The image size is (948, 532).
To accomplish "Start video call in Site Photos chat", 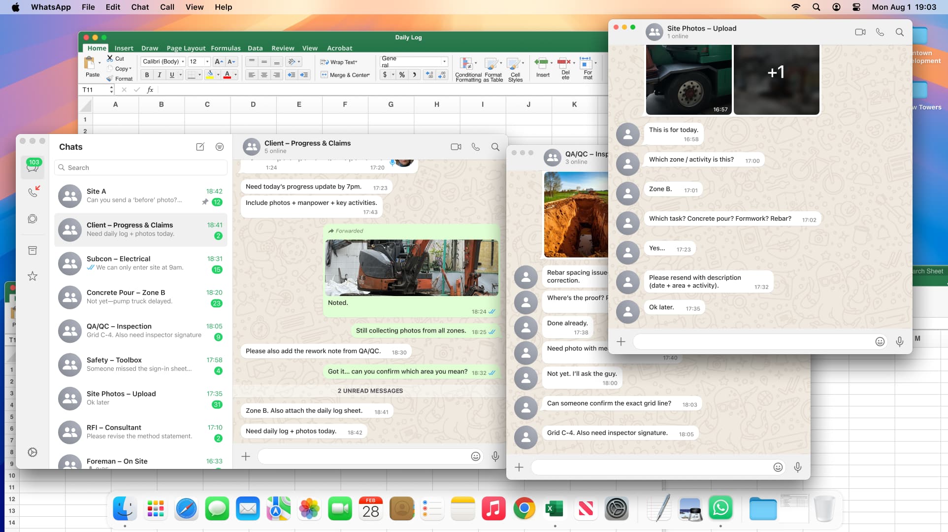I will click(860, 32).
